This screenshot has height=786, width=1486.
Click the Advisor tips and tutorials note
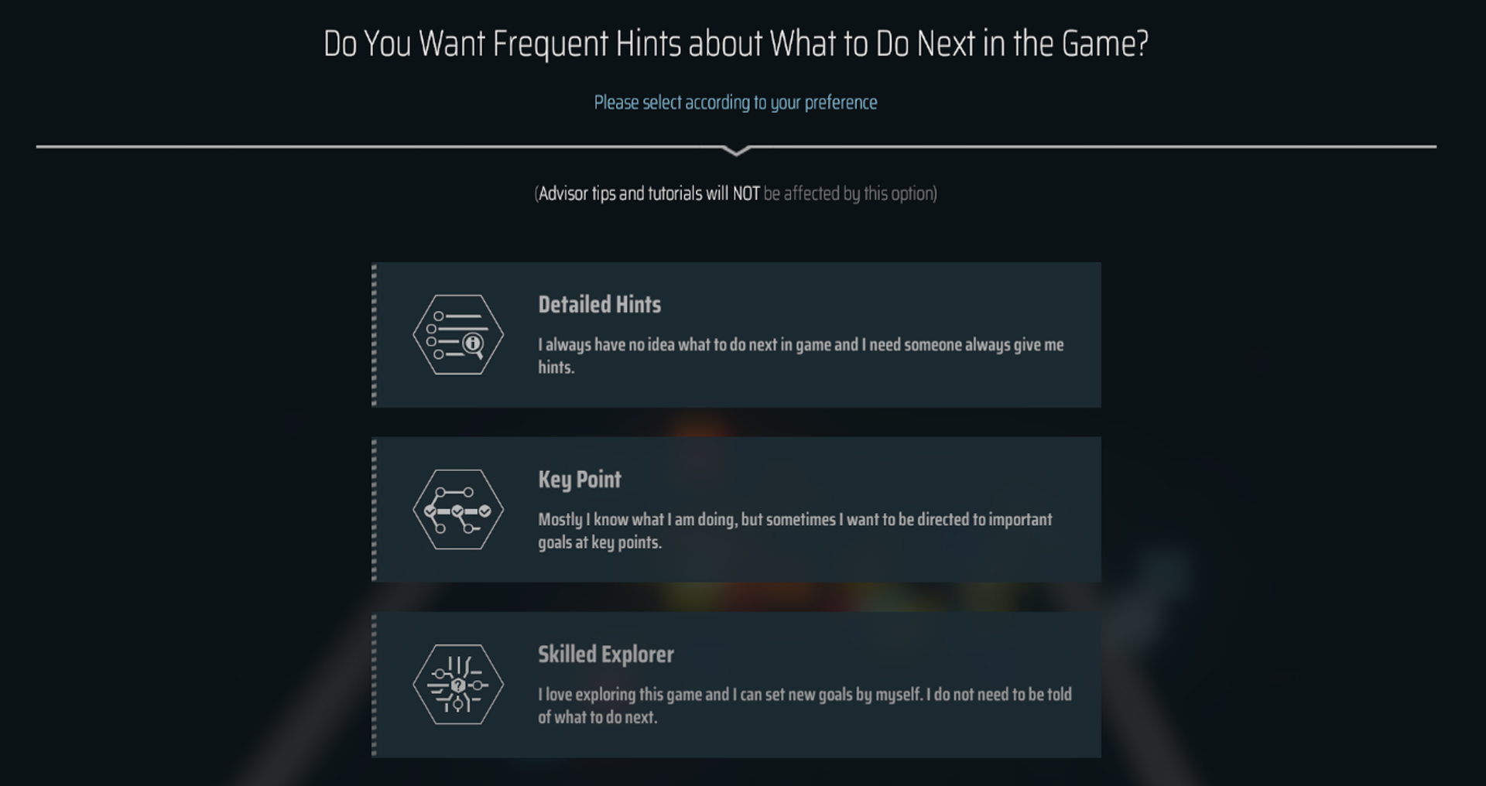736,193
